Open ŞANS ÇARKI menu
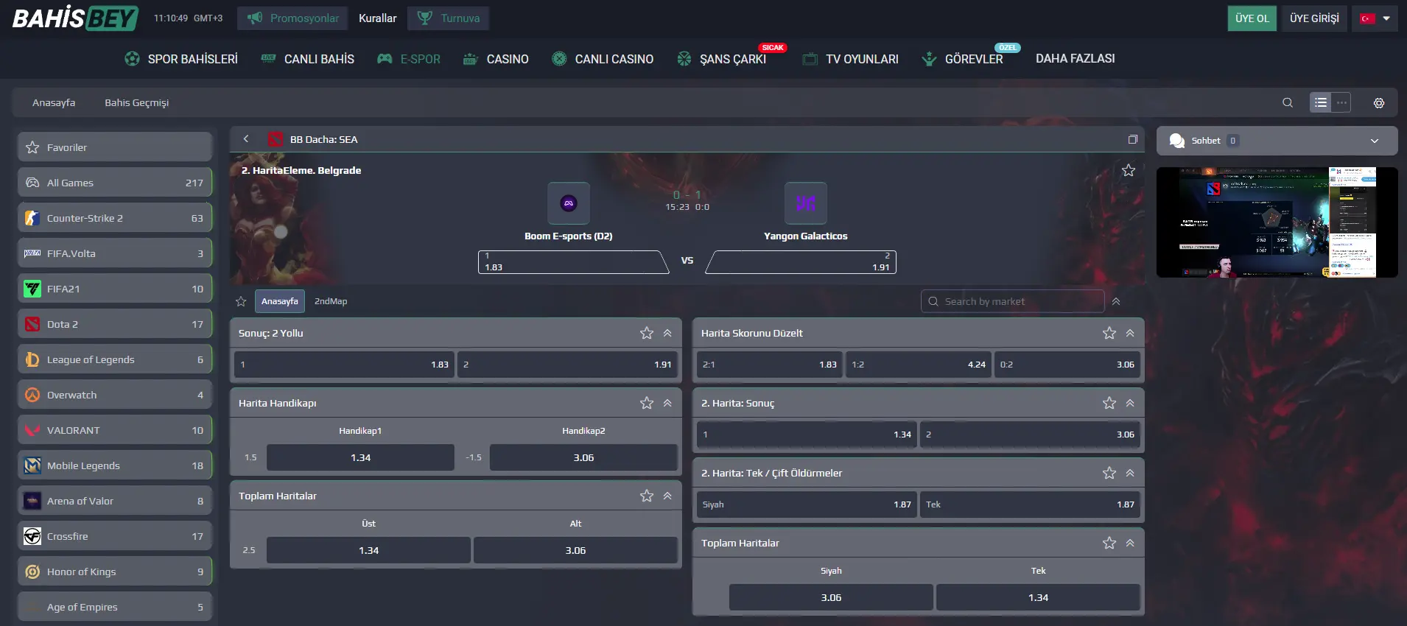 (x=722, y=59)
